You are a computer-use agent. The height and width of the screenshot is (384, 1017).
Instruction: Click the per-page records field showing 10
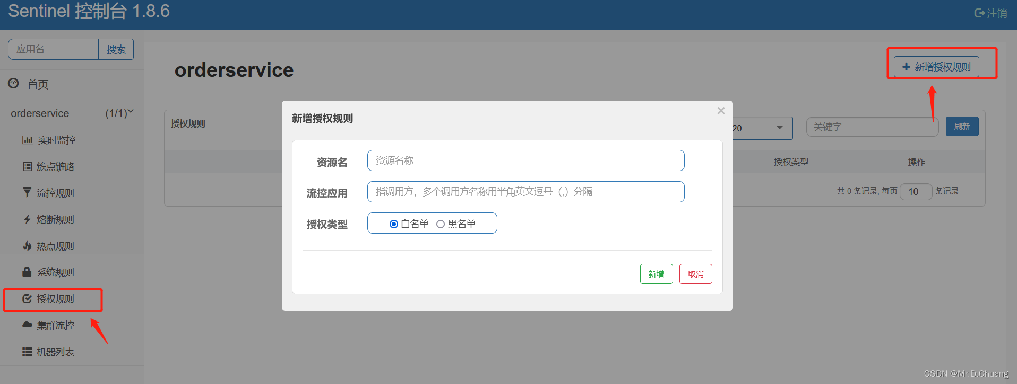pos(916,191)
